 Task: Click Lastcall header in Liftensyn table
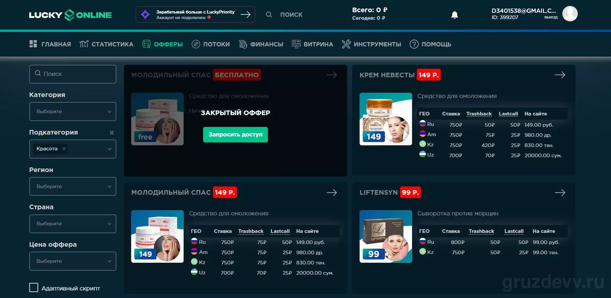click(x=514, y=231)
